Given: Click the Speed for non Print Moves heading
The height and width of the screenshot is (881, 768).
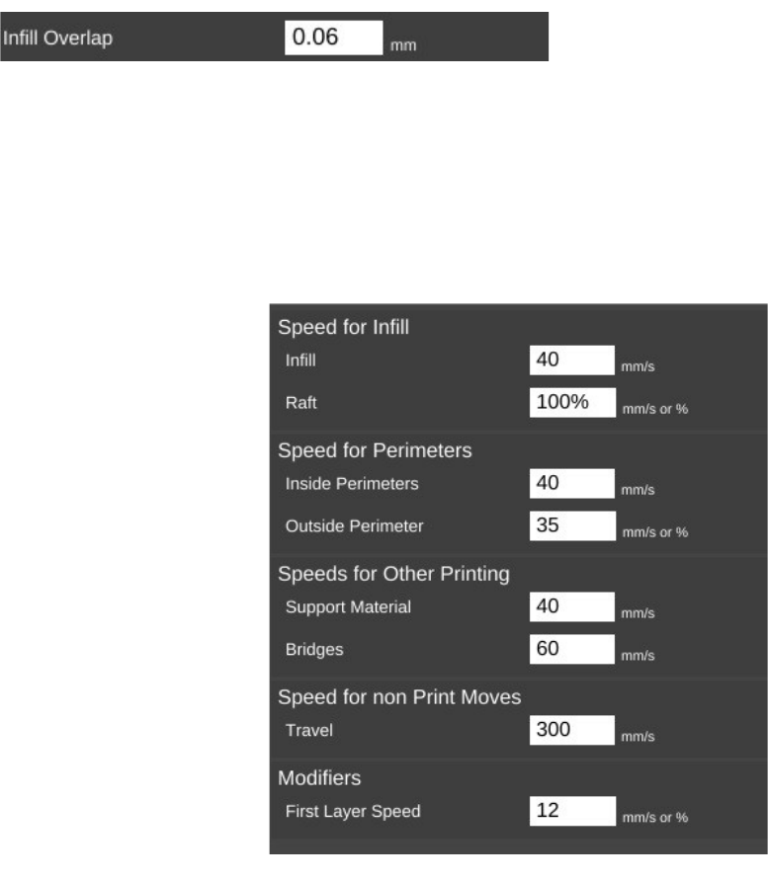Looking at the screenshot, I should tap(399, 697).
